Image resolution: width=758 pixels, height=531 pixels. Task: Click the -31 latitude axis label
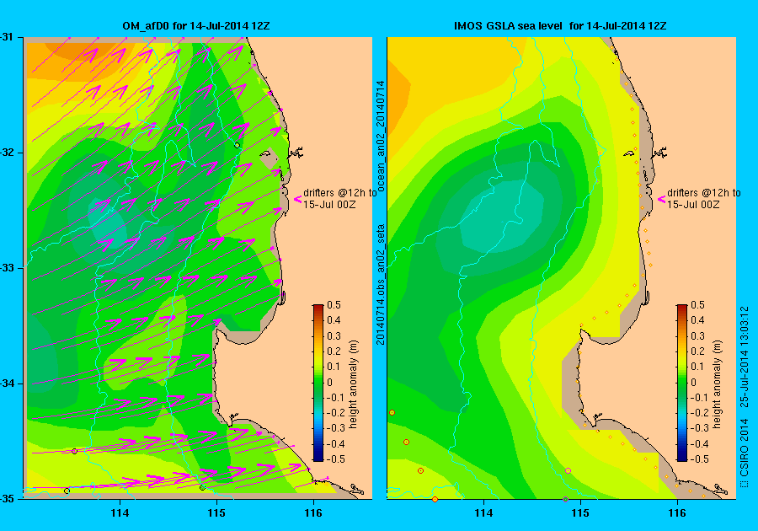point(6,37)
